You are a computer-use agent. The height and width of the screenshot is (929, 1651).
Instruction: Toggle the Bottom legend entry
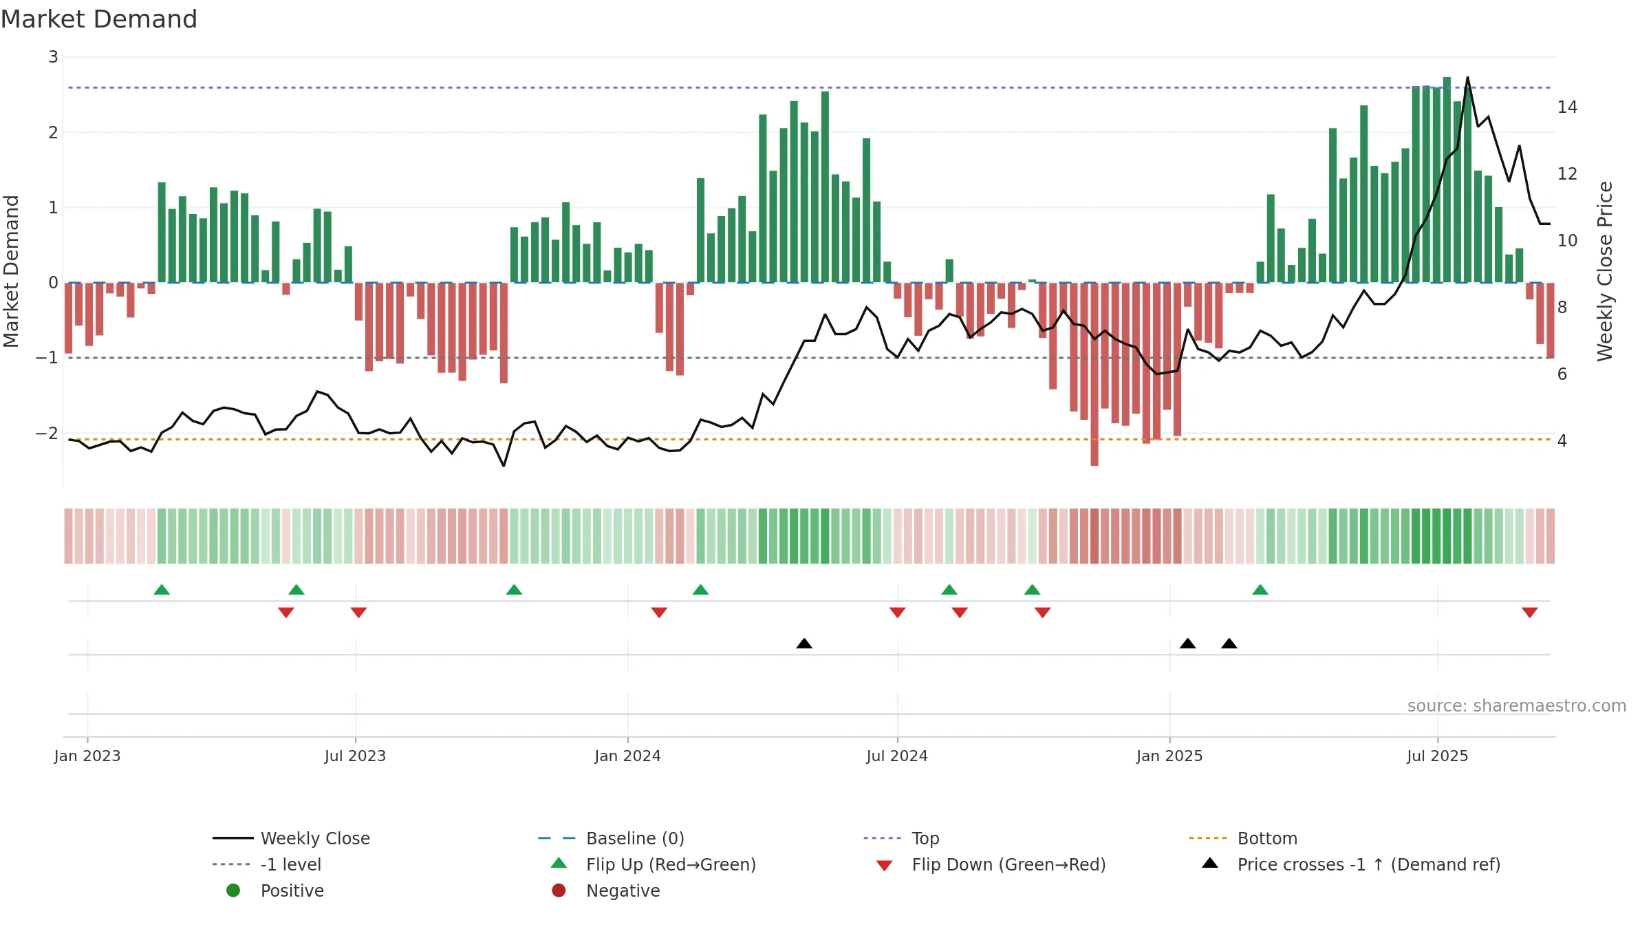(x=1243, y=838)
